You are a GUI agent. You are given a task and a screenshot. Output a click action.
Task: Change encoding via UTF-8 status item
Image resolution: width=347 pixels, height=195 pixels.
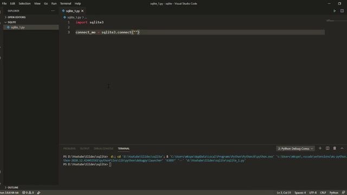click(x=313, y=193)
